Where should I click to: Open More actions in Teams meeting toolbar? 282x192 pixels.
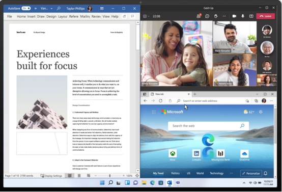[224, 16]
